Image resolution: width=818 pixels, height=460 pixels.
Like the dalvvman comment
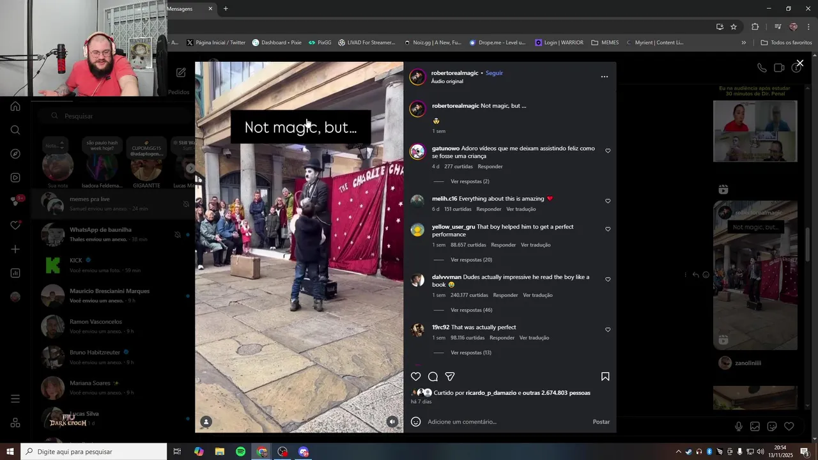[x=608, y=279]
